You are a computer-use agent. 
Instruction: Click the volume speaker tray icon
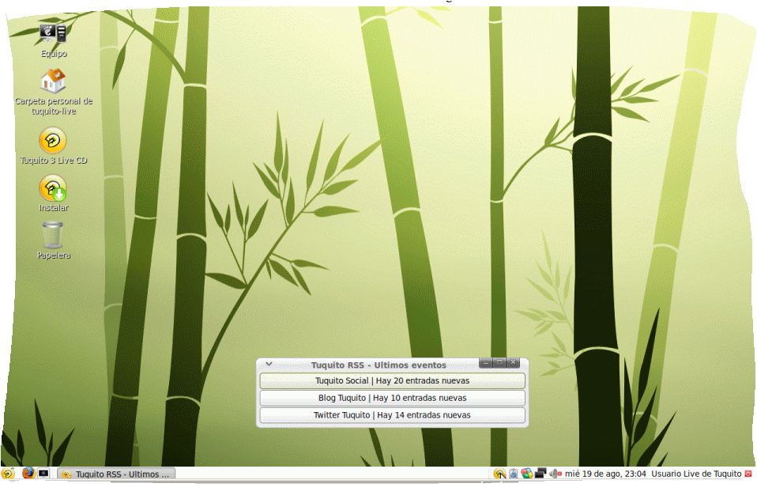click(555, 474)
